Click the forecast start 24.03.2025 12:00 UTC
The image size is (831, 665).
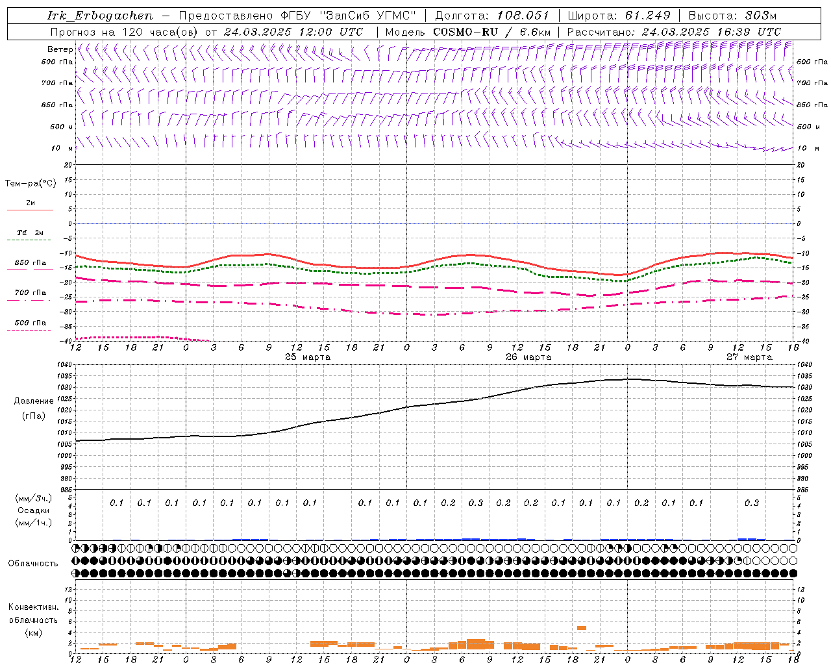[293, 32]
